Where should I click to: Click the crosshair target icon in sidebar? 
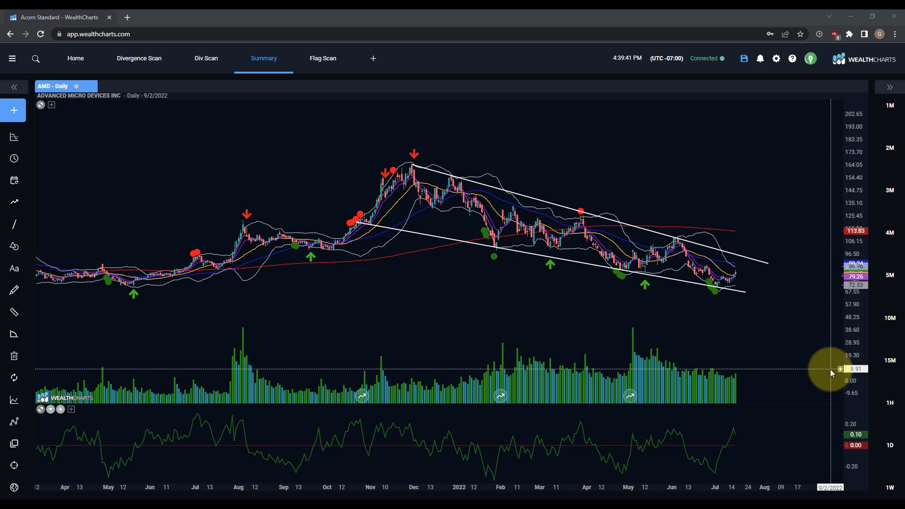14,466
